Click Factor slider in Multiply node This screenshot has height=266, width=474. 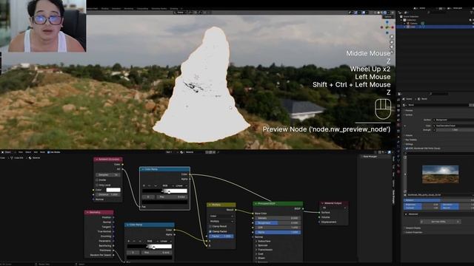tap(221, 236)
